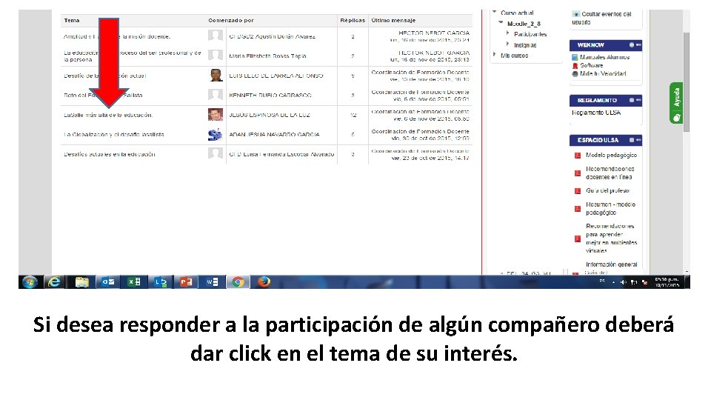Open the Reglamento ULSA link

pyautogui.click(x=596, y=113)
